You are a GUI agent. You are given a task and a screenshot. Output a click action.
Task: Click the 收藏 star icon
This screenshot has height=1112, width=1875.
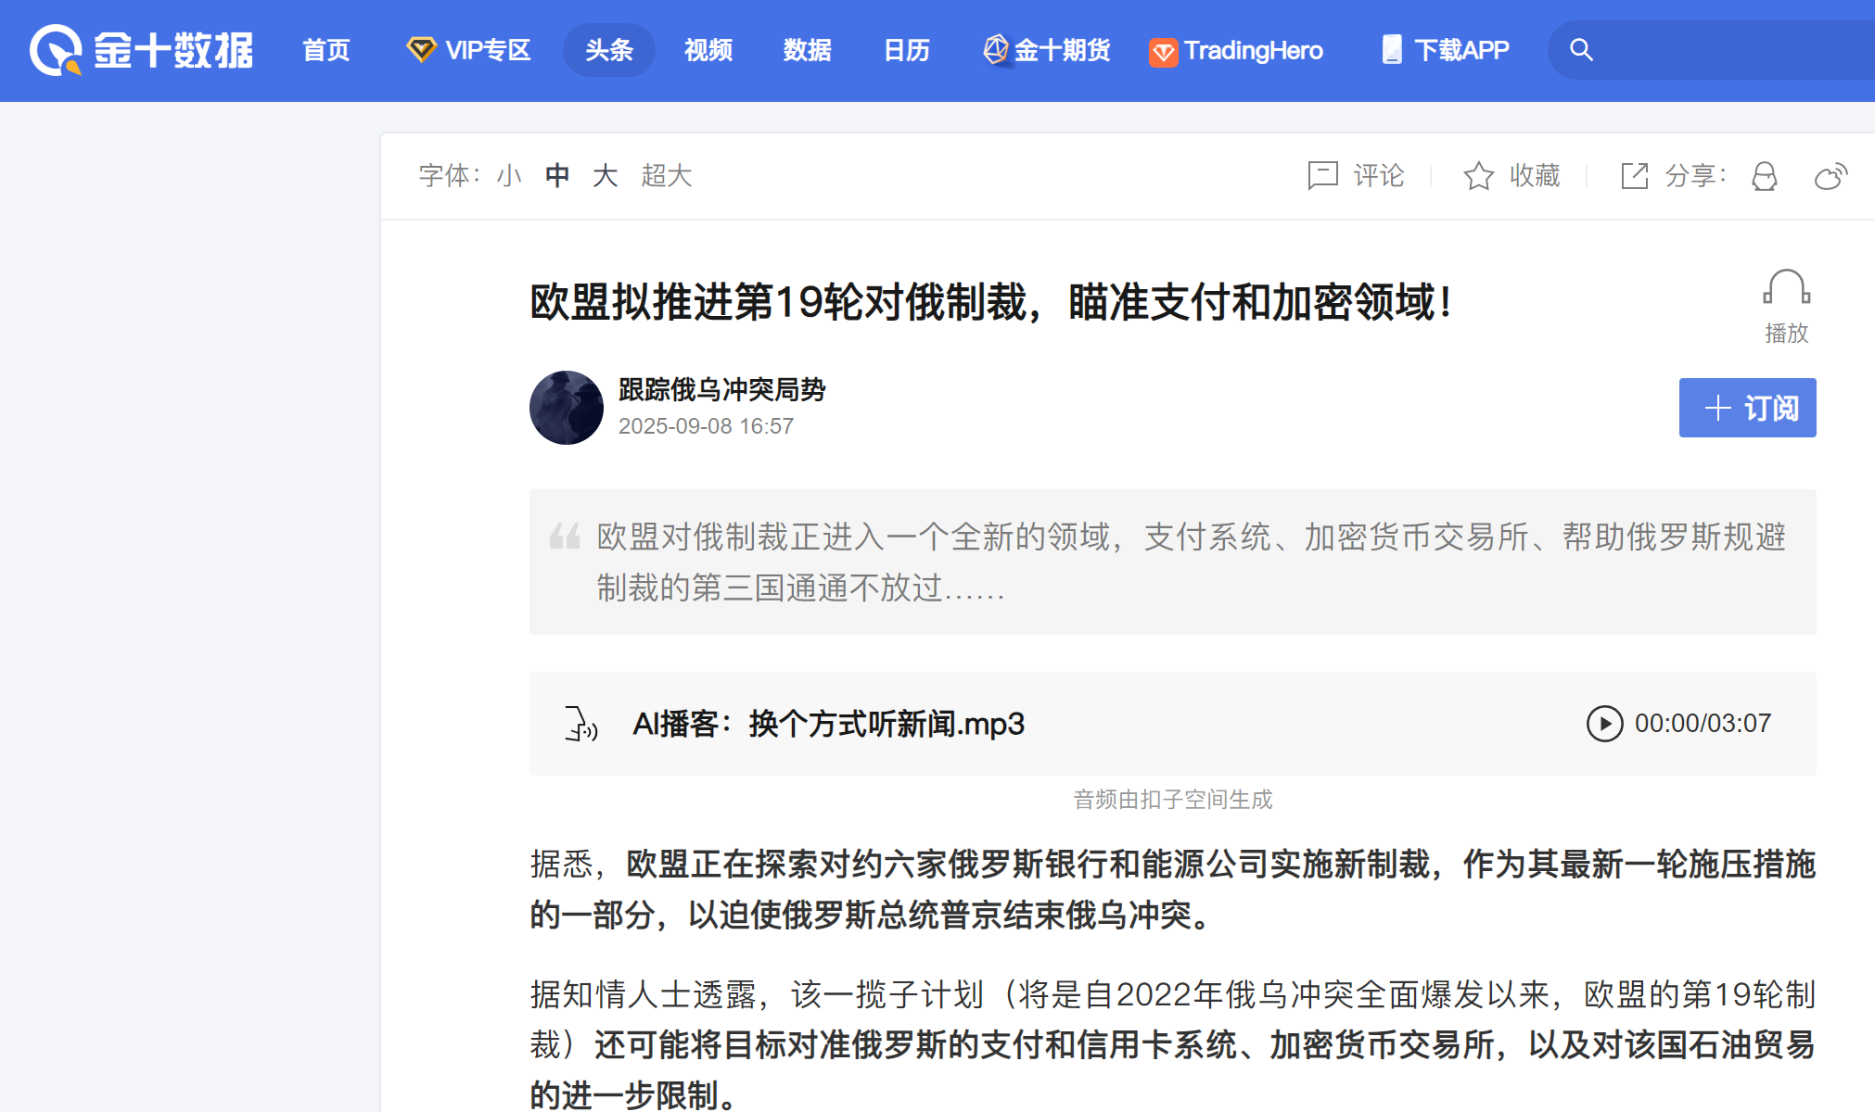[1479, 175]
